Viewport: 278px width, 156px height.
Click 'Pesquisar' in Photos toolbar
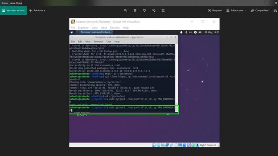pos(215,10)
